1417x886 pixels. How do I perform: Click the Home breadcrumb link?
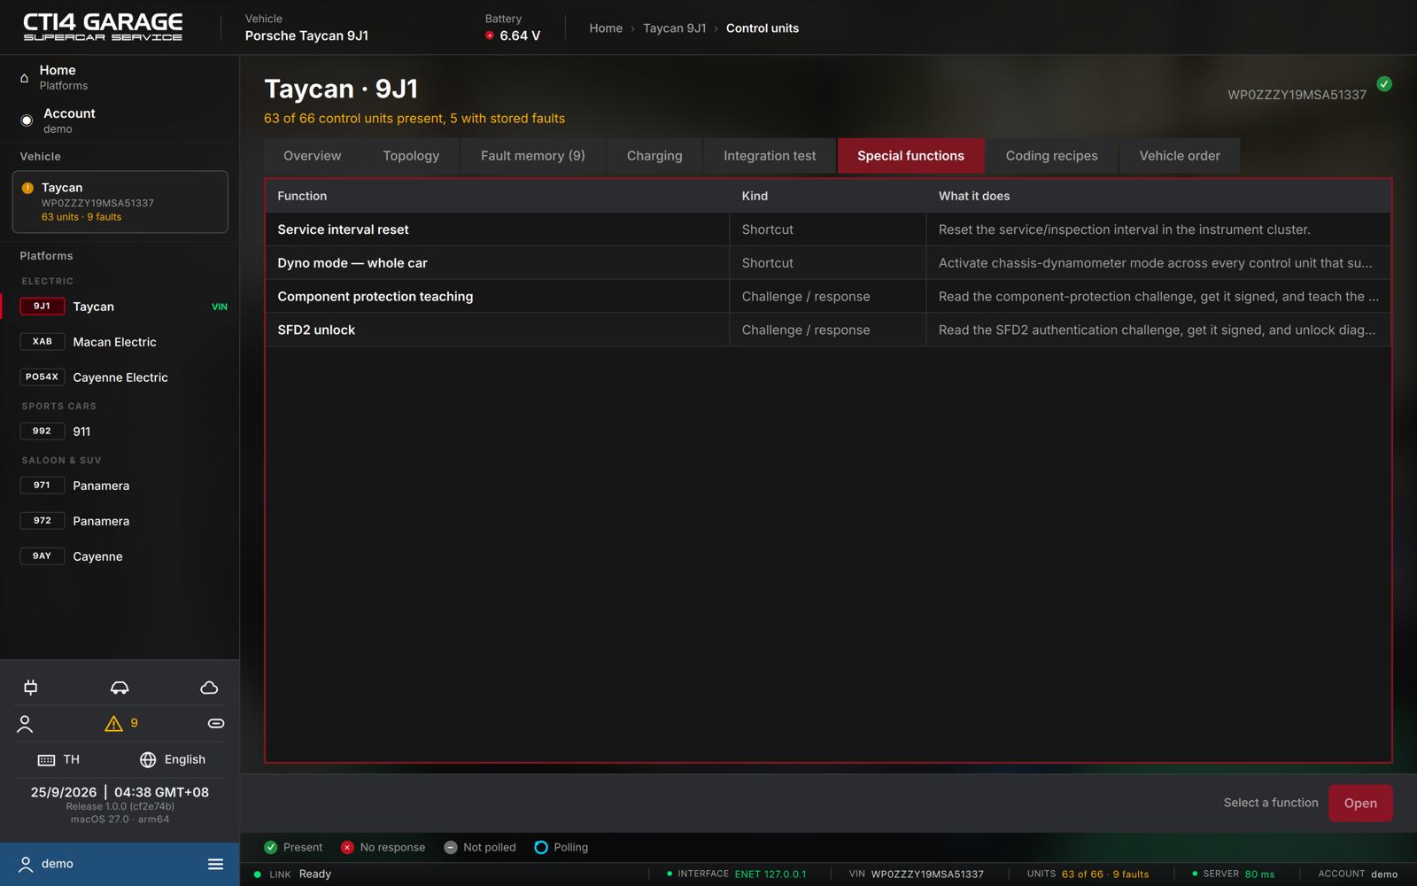click(x=606, y=28)
